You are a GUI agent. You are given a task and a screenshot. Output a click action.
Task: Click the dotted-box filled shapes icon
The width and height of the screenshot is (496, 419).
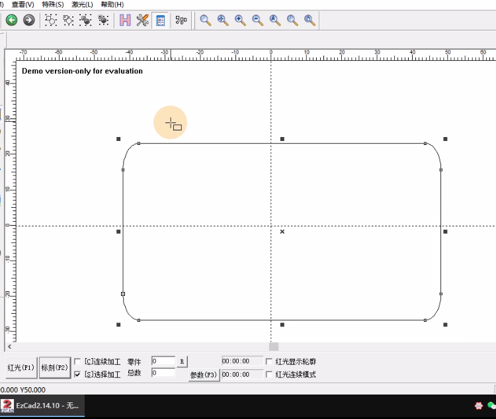85,21
